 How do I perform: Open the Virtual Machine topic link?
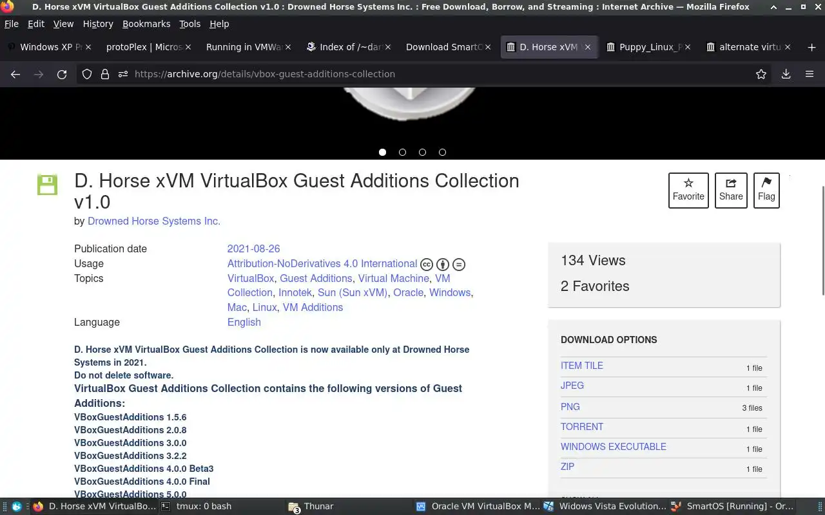click(394, 279)
